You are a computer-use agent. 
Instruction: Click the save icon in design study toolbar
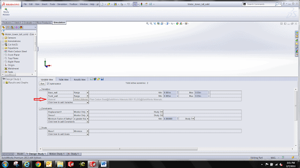coord(102,79)
